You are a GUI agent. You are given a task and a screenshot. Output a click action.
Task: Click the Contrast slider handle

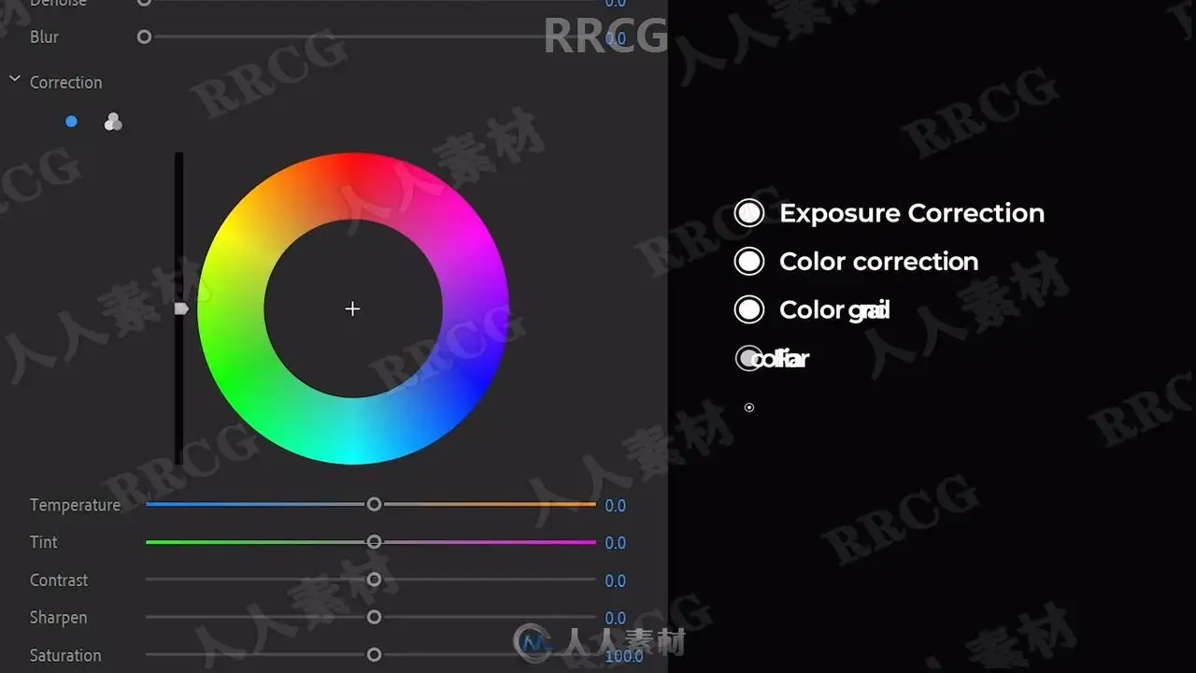click(x=374, y=580)
